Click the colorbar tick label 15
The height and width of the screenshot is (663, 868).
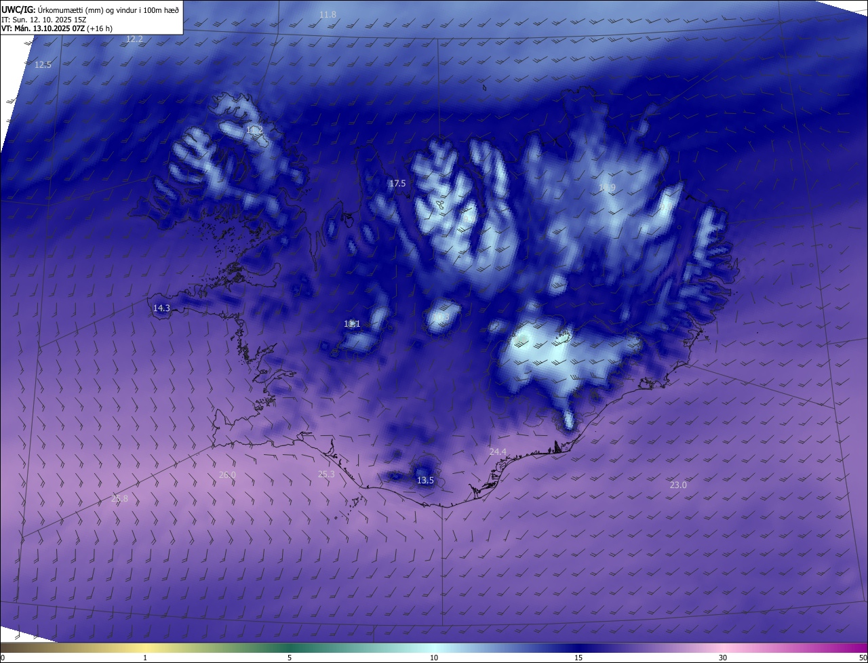[578, 658]
